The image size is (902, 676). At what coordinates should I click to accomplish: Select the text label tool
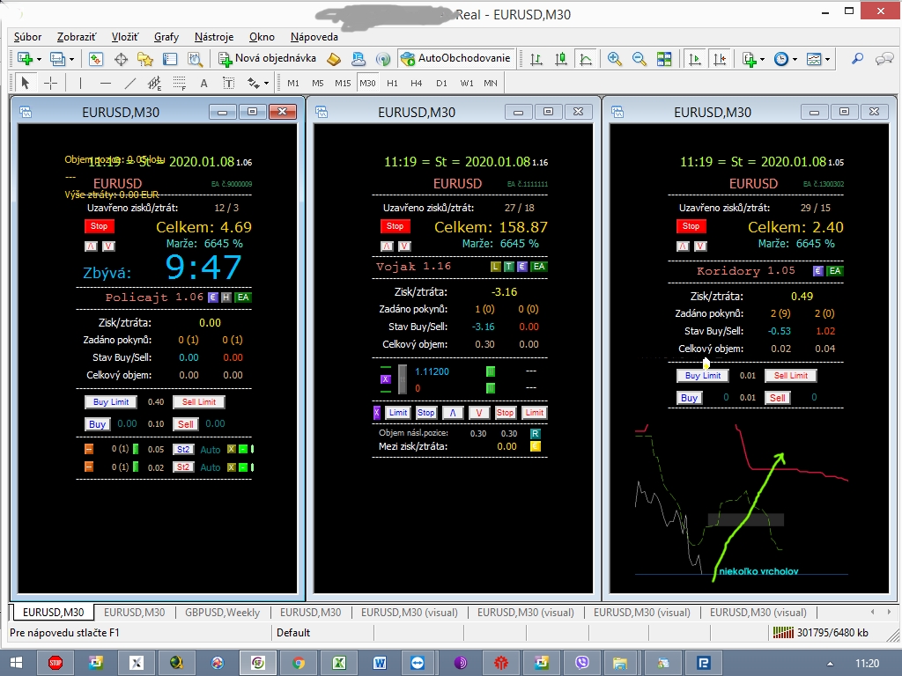(x=228, y=84)
